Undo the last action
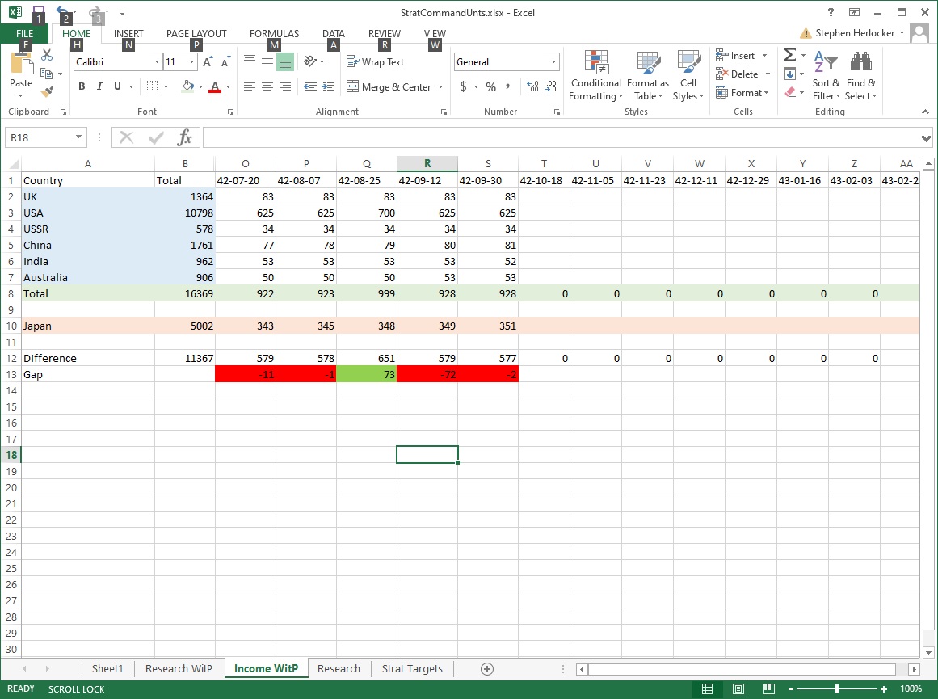 pyautogui.click(x=61, y=12)
